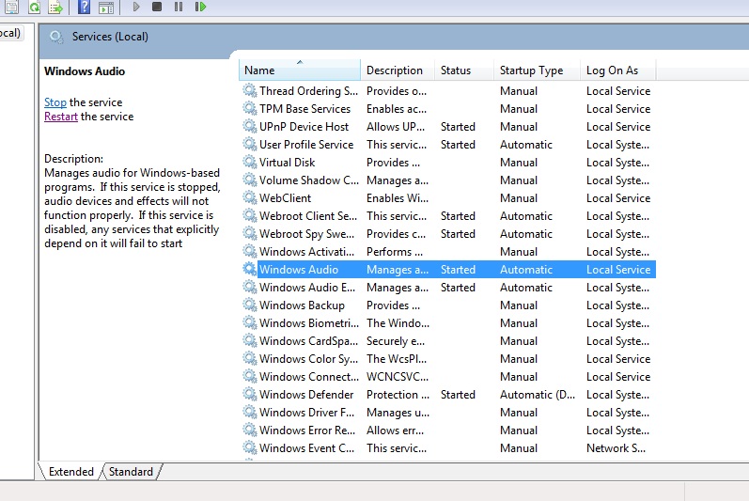The height and width of the screenshot is (501, 749).
Task: Click the gear icon of selected Windows Audio
Action: click(249, 269)
